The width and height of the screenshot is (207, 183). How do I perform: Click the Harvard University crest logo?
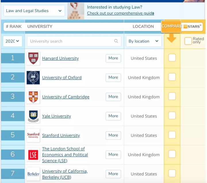click(x=33, y=58)
